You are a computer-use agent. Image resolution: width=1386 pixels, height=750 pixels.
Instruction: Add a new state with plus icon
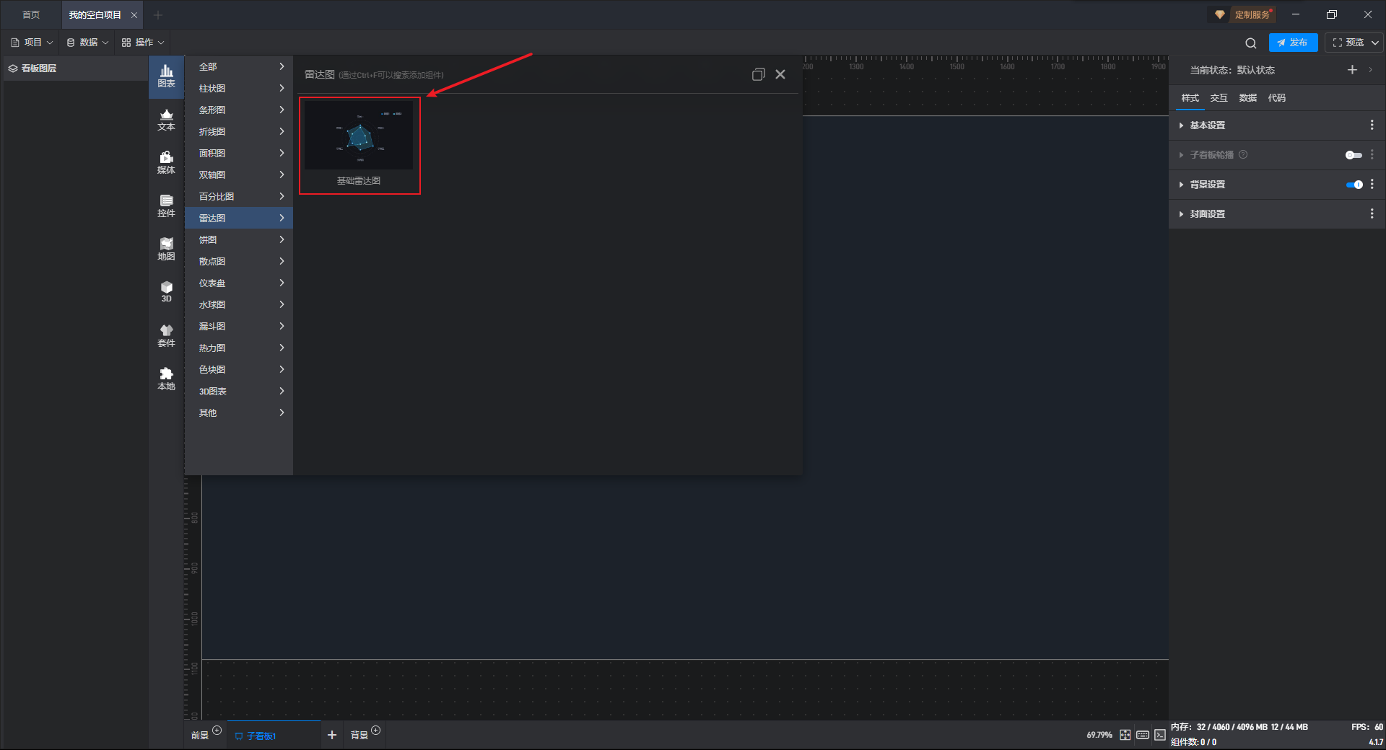[x=1352, y=70]
